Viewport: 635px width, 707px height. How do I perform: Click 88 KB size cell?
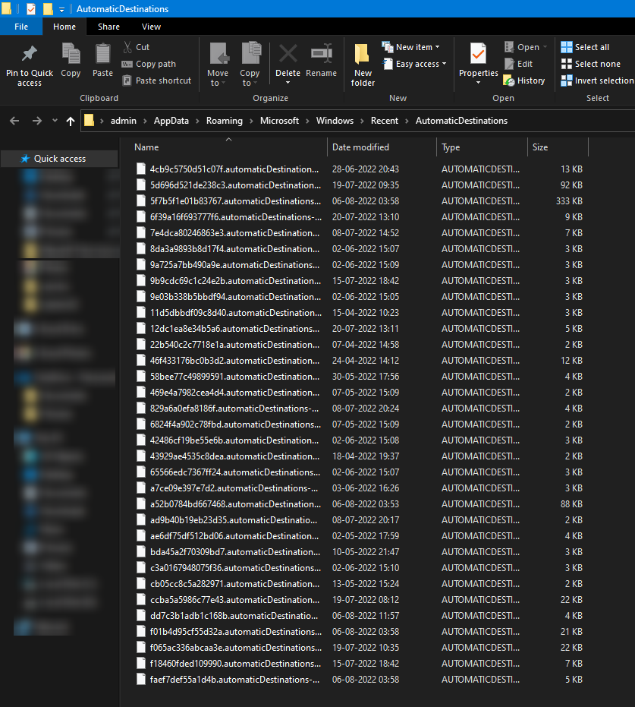(571, 504)
